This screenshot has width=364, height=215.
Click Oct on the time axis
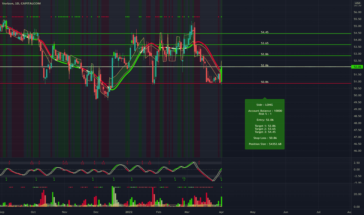tap(33, 212)
